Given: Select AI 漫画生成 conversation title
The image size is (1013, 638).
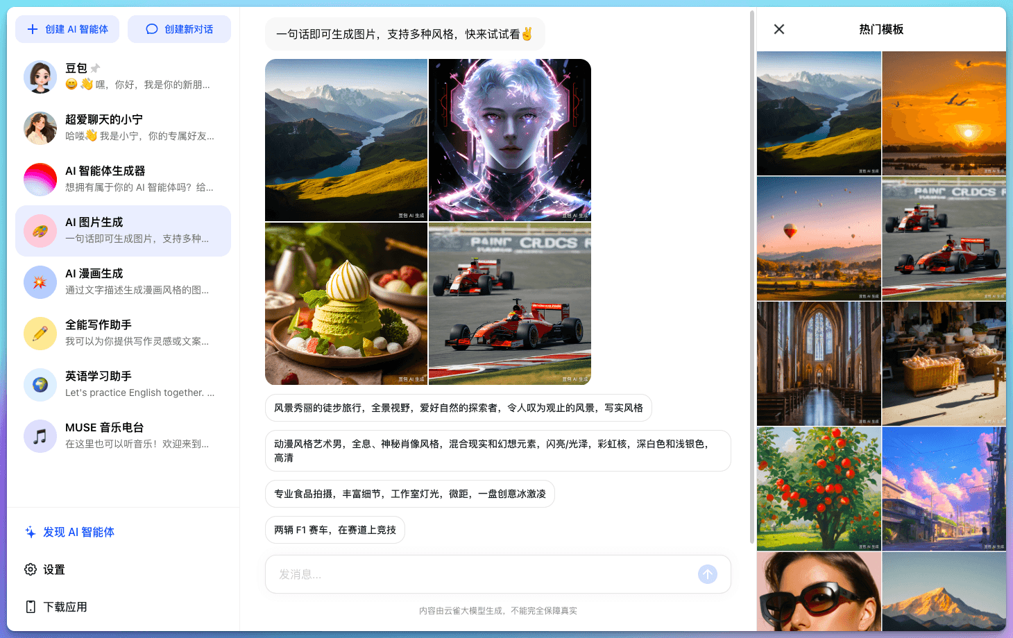Looking at the screenshot, I should pyautogui.click(x=94, y=273).
